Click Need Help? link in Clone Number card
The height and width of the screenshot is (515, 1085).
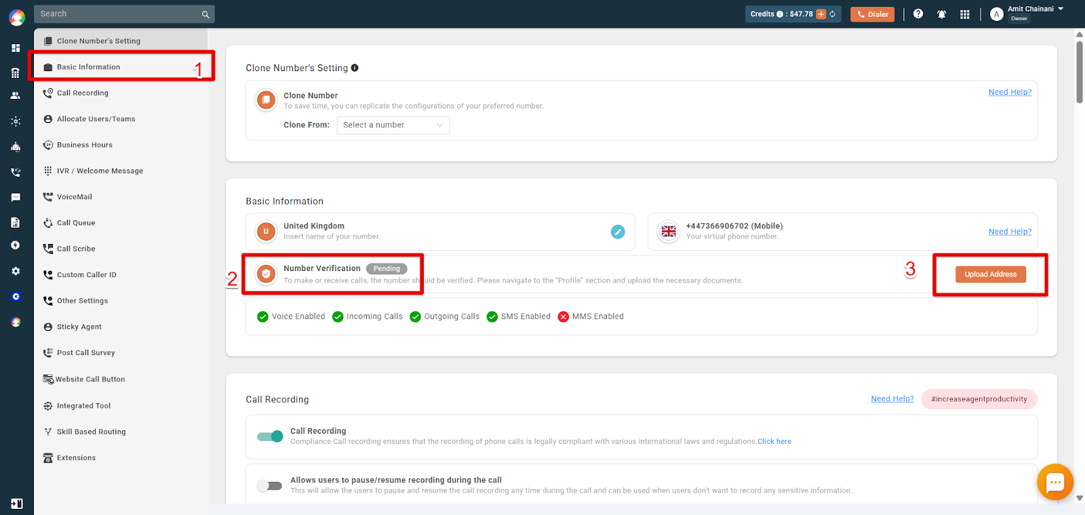[x=1010, y=92]
